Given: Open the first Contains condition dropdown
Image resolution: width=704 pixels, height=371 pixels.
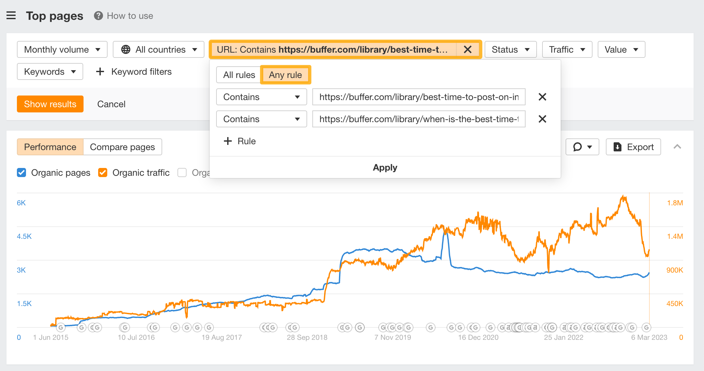Looking at the screenshot, I should (261, 97).
